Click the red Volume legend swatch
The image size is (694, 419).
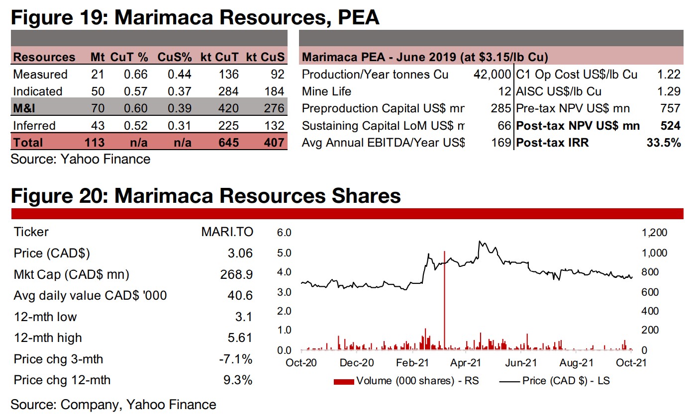click(x=344, y=381)
